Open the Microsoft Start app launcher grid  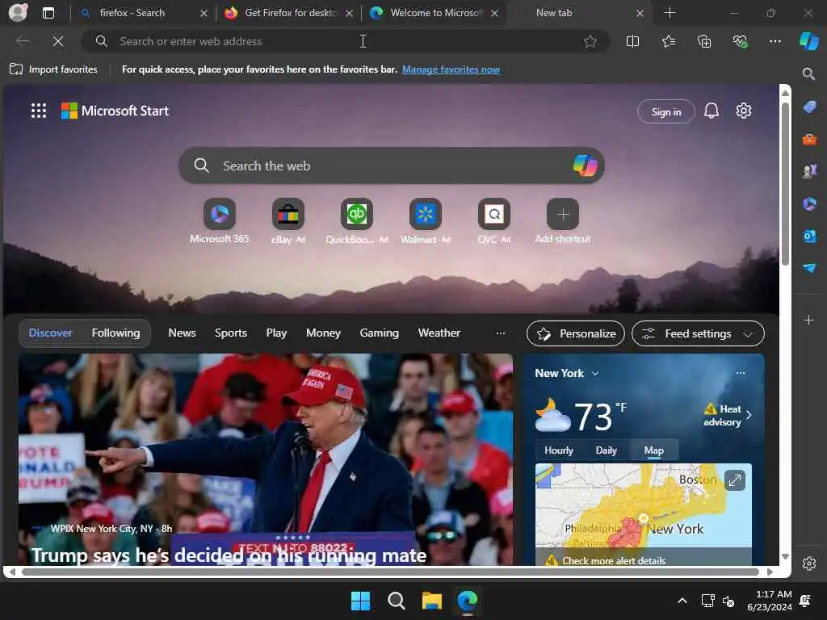tap(39, 111)
